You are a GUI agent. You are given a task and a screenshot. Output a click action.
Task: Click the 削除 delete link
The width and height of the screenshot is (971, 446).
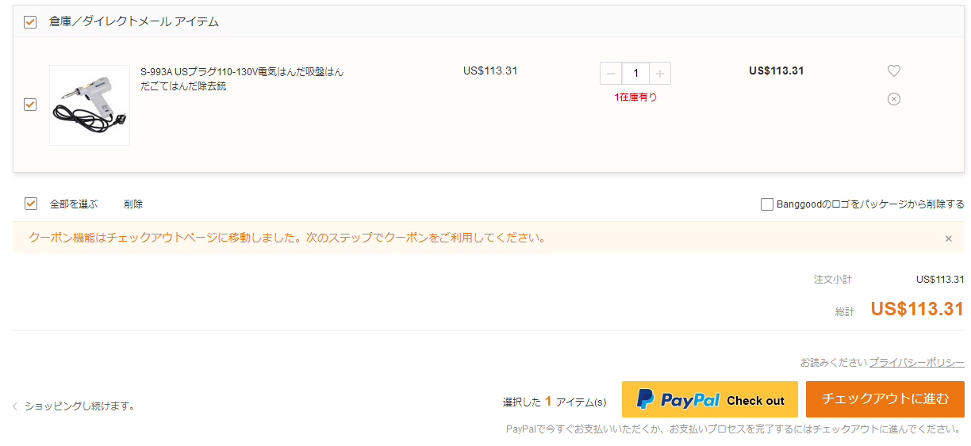coord(133,204)
